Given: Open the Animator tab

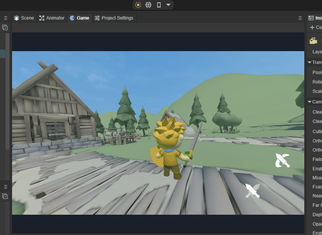Looking at the screenshot, I should 52,18.
